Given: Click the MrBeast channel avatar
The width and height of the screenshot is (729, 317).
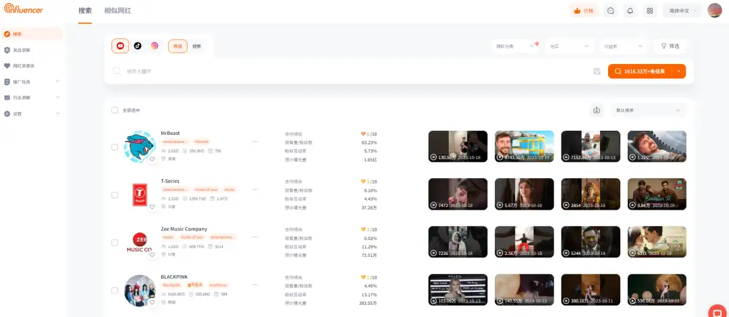Looking at the screenshot, I should point(140,146).
